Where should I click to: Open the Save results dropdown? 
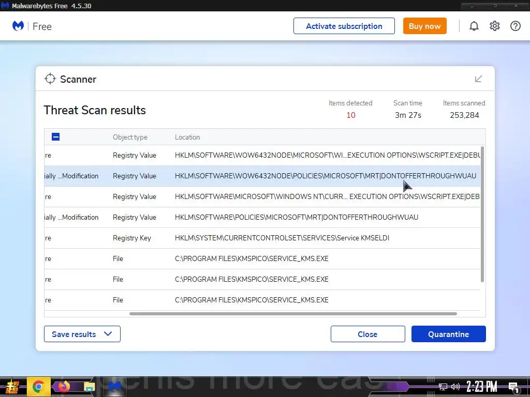(x=82, y=334)
